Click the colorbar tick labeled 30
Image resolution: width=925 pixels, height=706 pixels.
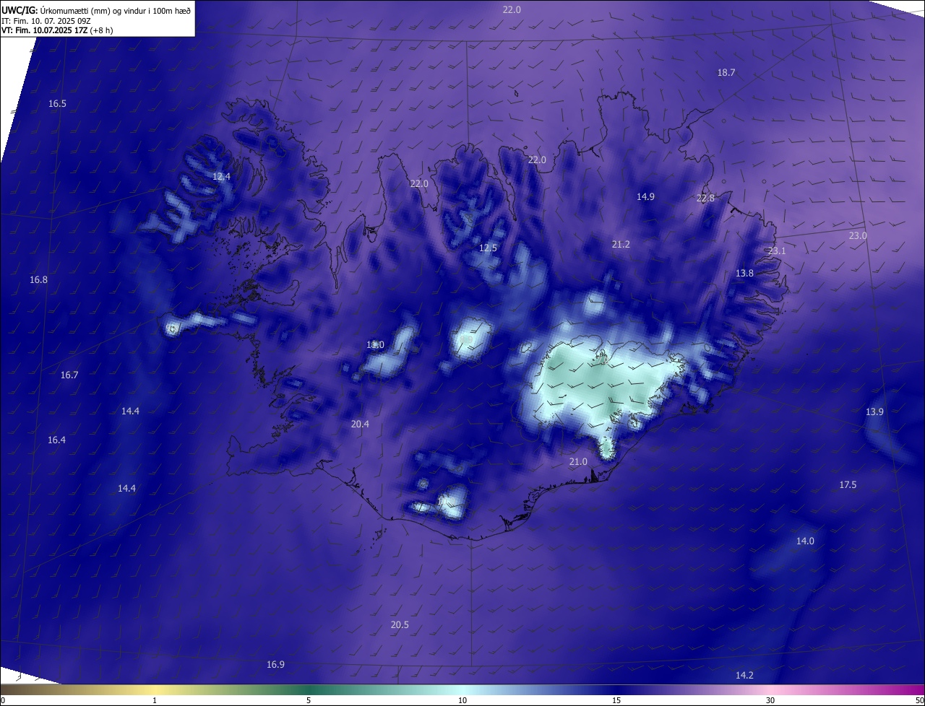(770, 700)
